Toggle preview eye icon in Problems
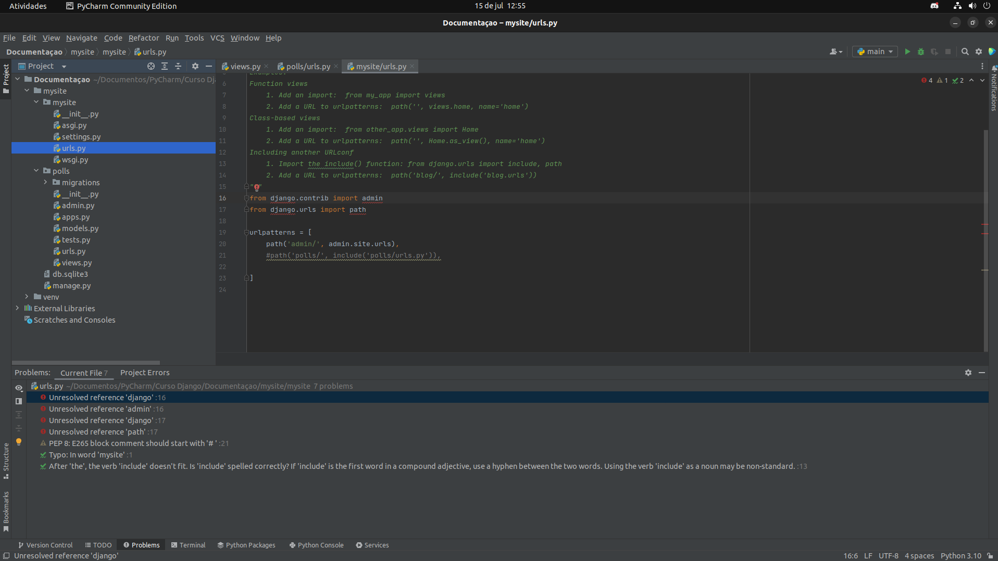This screenshot has width=998, height=561. tap(19, 388)
